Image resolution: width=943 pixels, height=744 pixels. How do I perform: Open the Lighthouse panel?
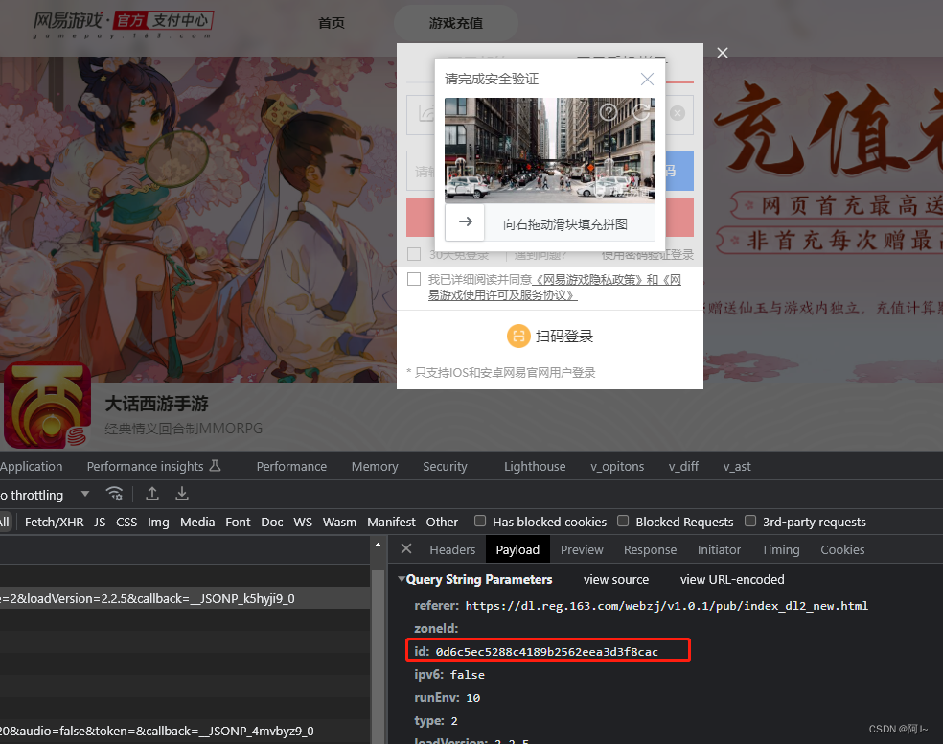click(x=535, y=467)
